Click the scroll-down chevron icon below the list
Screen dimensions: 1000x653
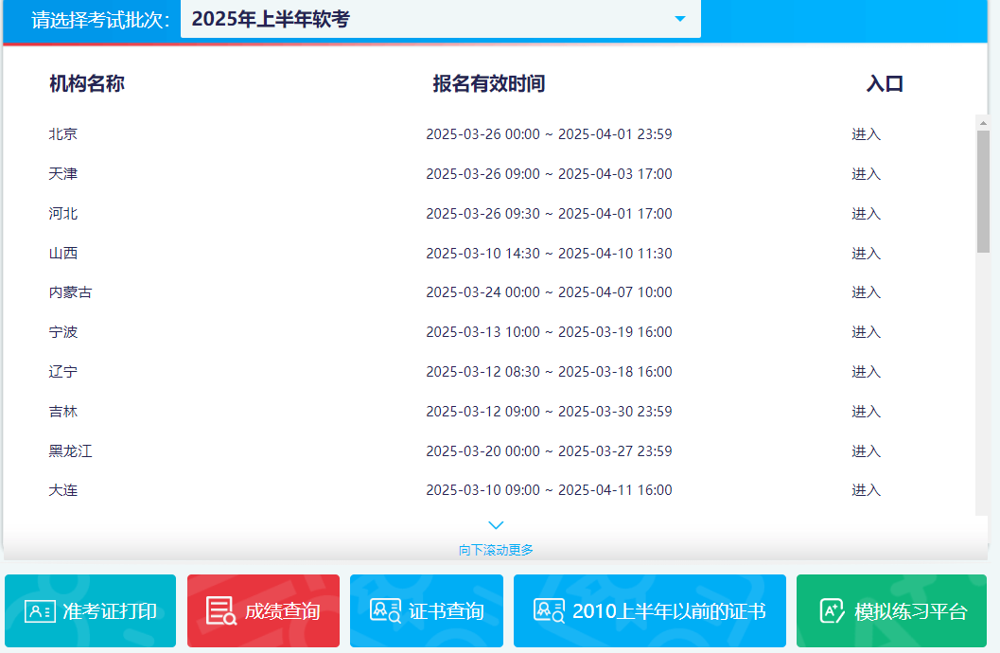(496, 525)
